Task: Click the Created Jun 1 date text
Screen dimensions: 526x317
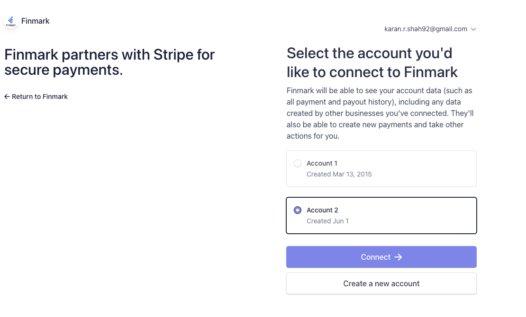Action: pyautogui.click(x=327, y=221)
